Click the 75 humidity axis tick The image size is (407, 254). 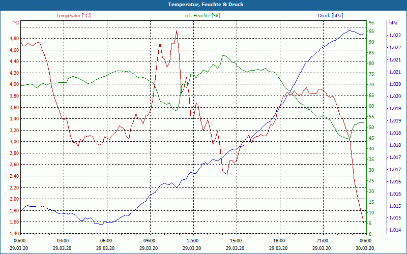coord(371,74)
